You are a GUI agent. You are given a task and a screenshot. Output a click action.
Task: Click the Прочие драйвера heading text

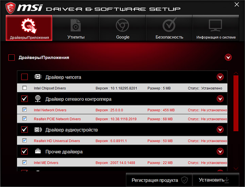coord(64,152)
